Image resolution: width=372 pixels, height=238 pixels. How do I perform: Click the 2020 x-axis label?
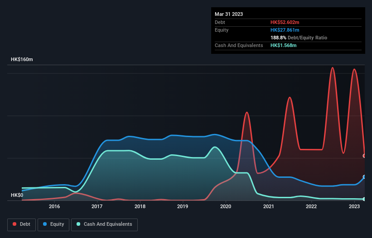tap(226, 206)
